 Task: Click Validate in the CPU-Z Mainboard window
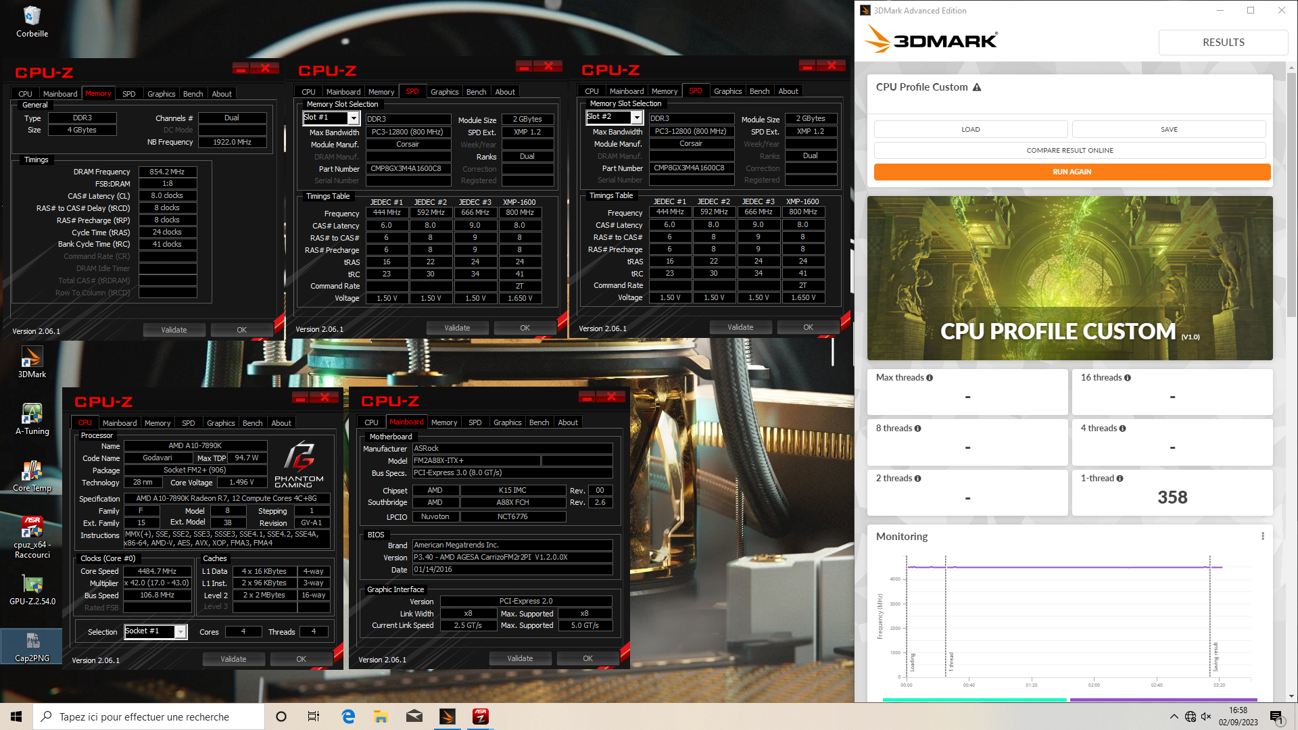click(x=520, y=658)
